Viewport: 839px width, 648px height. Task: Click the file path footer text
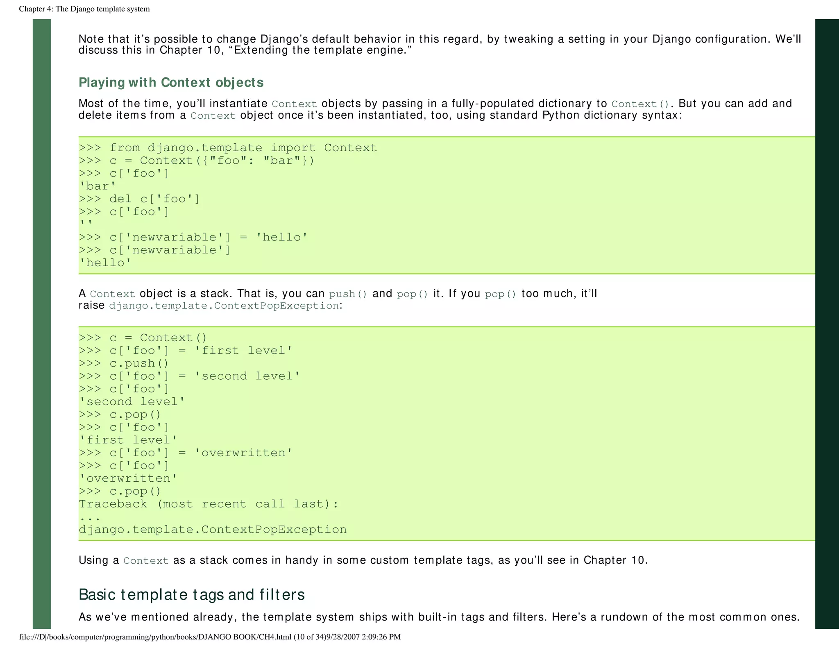210,637
